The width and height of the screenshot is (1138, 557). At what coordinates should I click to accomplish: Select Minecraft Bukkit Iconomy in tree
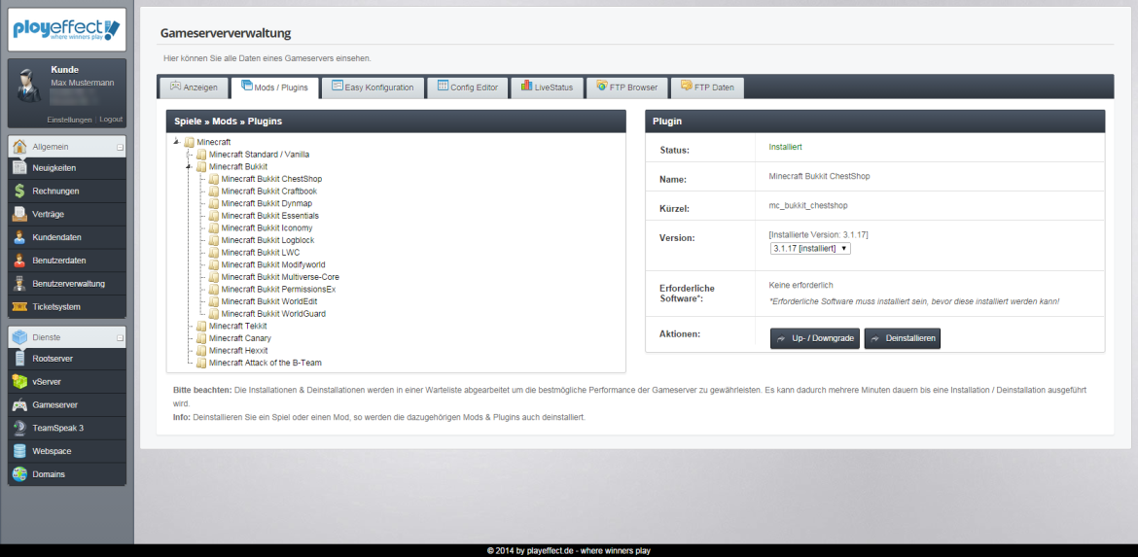pos(267,228)
